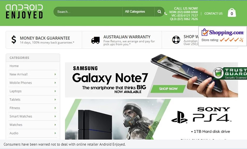
Task: Open the Shopping.com store rating badge
Action: click(x=222, y=36)
